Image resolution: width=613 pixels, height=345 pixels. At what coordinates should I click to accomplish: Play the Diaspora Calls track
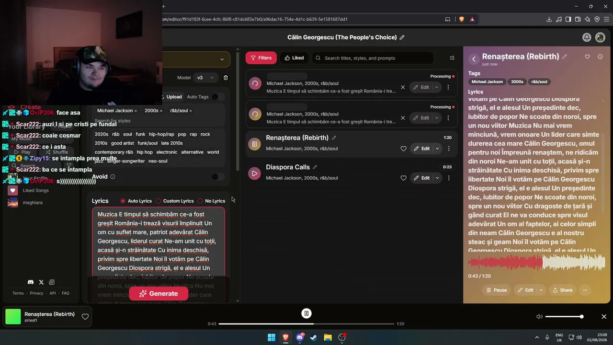[254, 173]
